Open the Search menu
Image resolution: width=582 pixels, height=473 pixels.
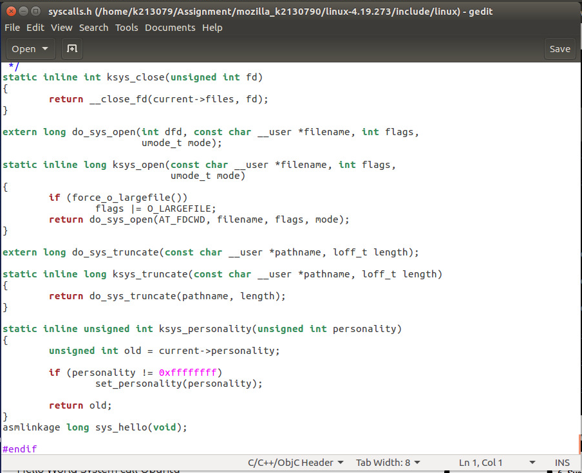point(93,27)
